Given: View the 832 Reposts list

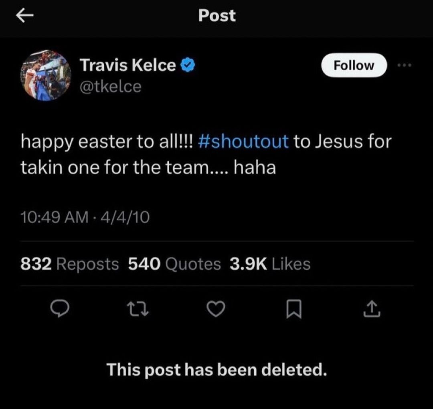Looking at the screenshot, I should (x=69, y=264).
